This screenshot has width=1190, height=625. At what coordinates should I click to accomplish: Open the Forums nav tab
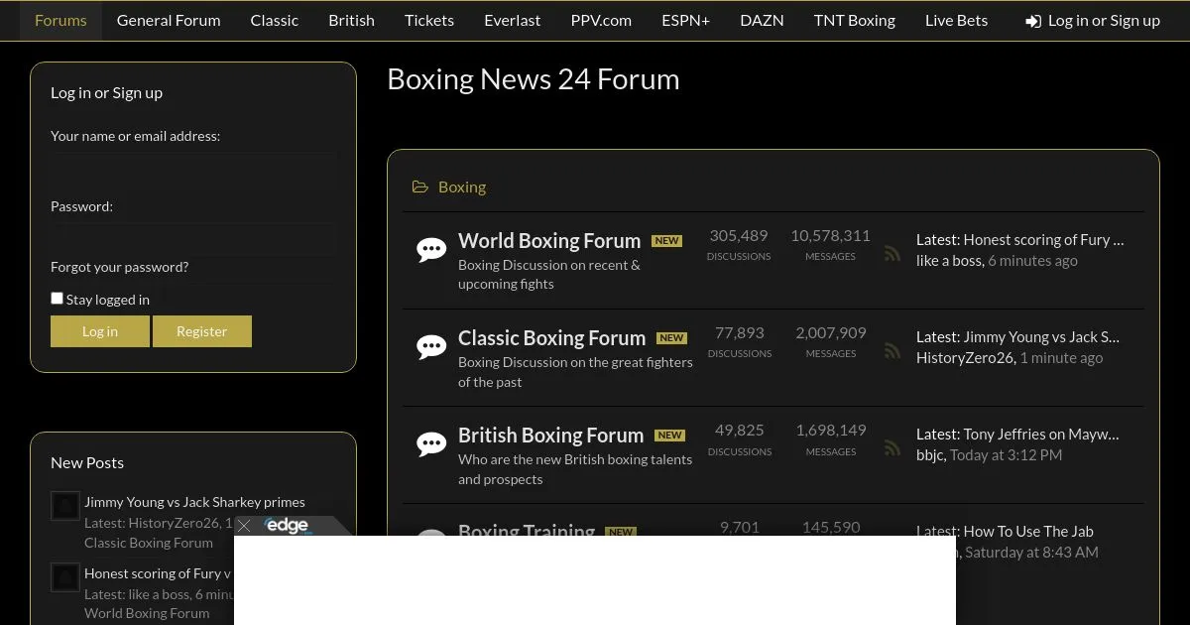[60, 20]
